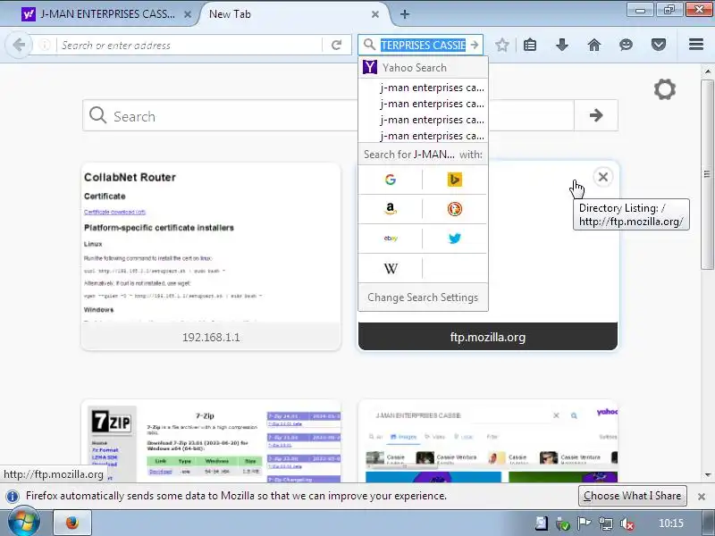Click the Firefox taskbar button
715x536 pixels.
click(x=72, y=523)
